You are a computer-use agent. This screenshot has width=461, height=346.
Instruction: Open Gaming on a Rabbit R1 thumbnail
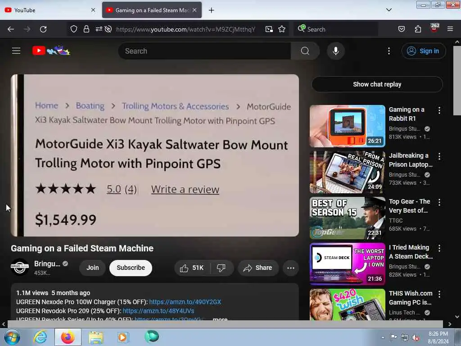click(x=347, y=126)
